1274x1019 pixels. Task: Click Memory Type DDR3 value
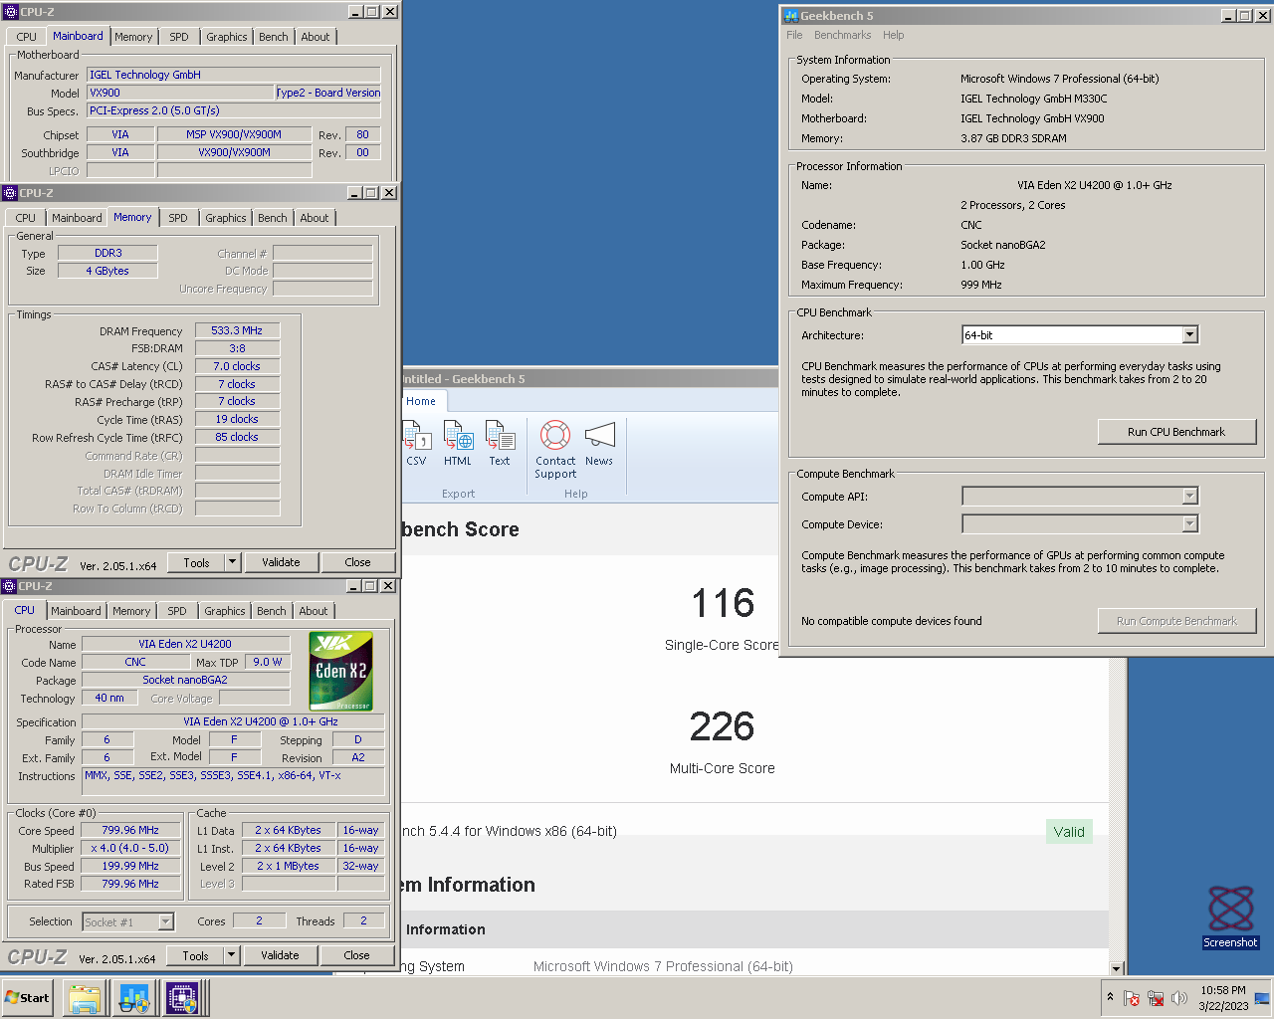click(107, 253)
